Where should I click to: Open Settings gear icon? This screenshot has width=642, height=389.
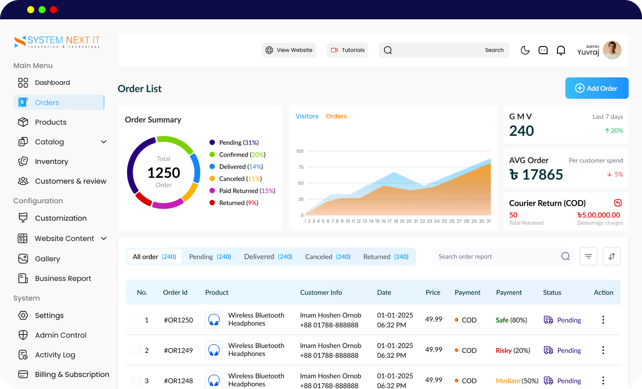tap(23, 315)
